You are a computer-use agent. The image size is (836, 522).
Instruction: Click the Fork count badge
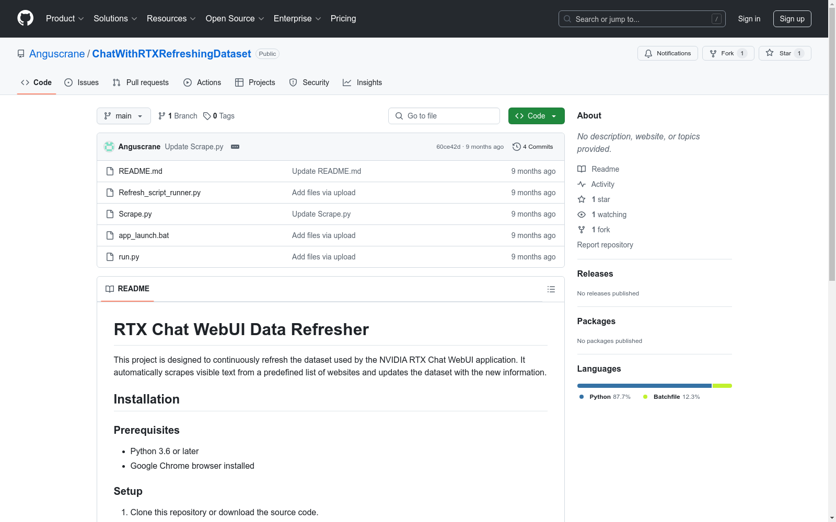coord(742,53)
